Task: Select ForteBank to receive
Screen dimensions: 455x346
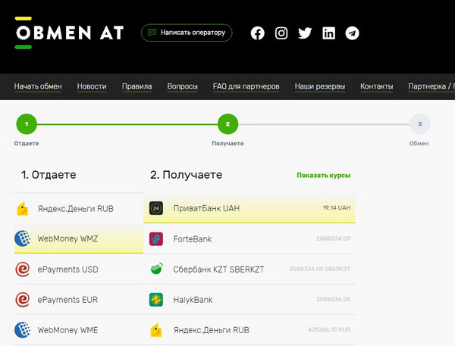Action: click(x=249, y=238)
